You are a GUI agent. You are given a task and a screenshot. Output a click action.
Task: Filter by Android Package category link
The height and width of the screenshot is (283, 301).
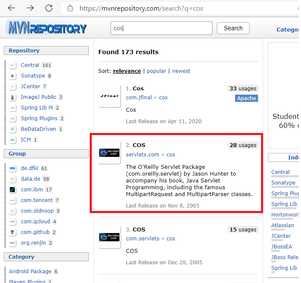30,271
